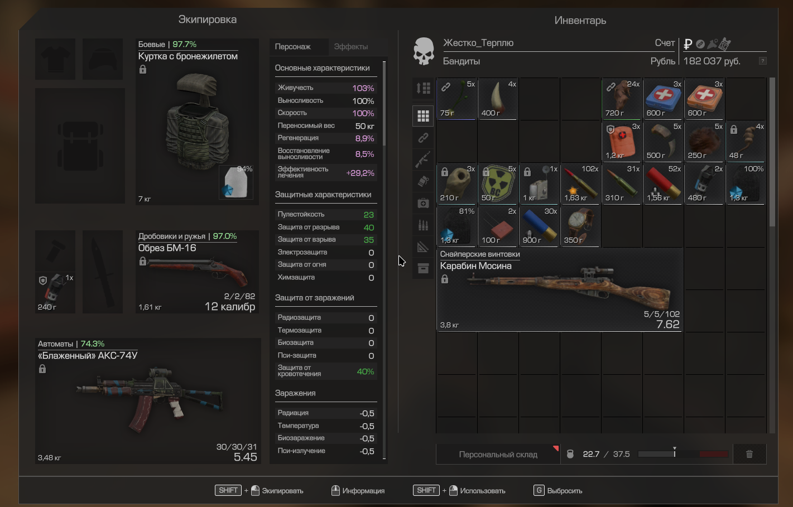The height and width of the screenshot is (507, 793).
Task: Click the sort inventory icon
Action: click(x=423, y=88)
